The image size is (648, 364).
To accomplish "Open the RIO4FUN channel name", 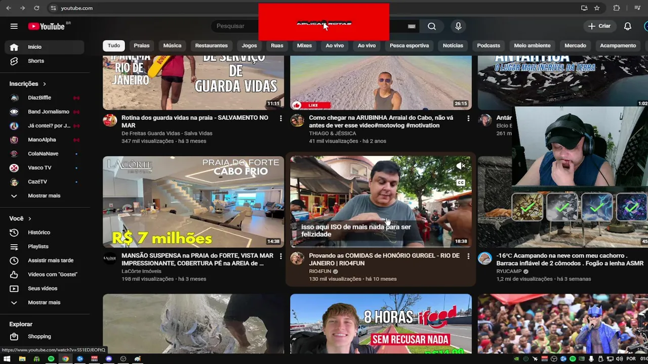I will [320, 271].
